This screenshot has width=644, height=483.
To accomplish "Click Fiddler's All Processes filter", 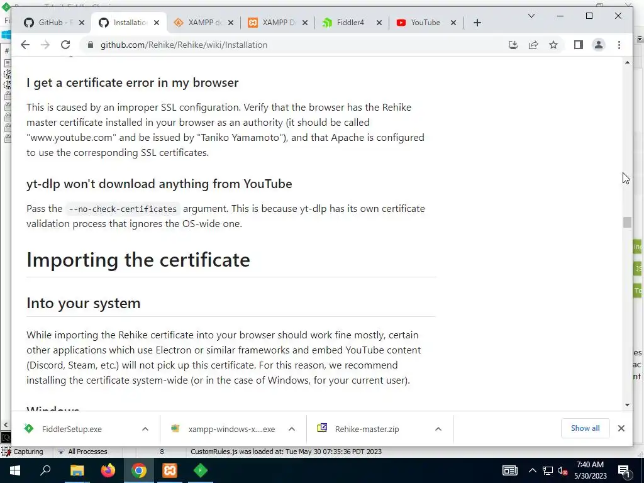I will (x=82, y=452).
